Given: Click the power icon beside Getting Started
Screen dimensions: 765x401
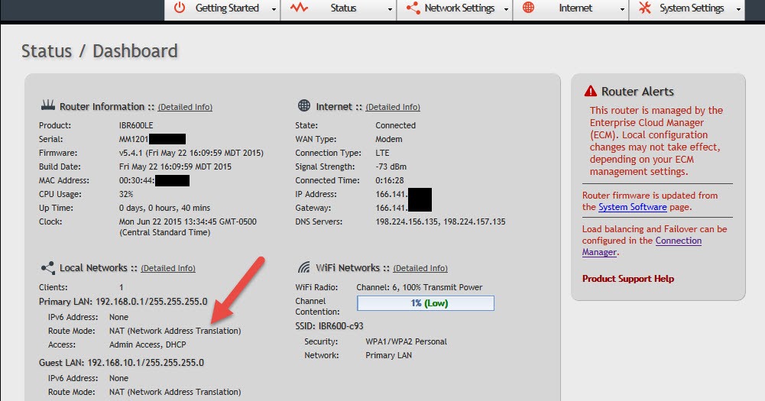Looking at the screenshot, I should 180,8.
